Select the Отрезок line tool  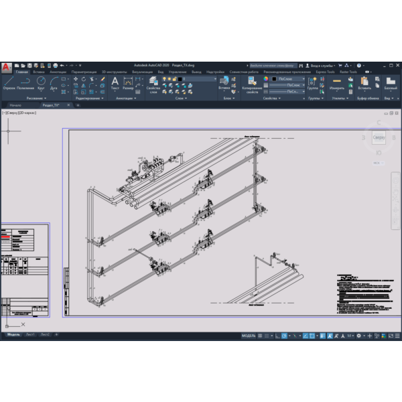[x=9, y=83]
